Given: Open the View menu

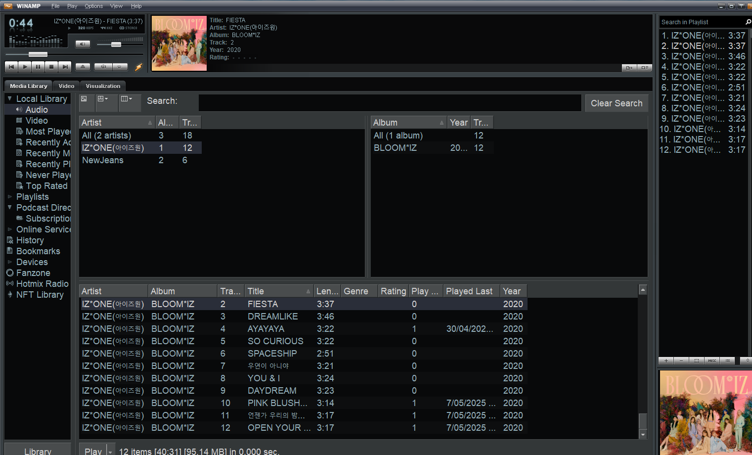Looking at the screenshot, I should [x=116, y=6].
